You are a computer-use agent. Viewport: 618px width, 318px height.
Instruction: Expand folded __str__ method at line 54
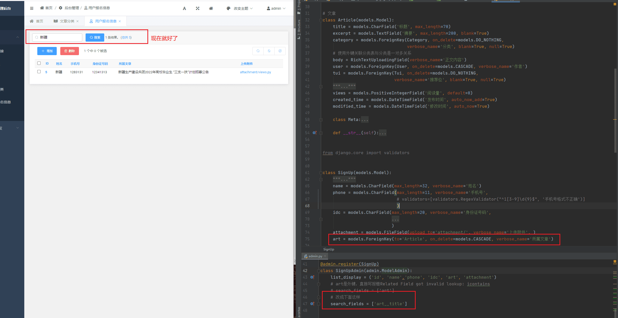(321, 133)
